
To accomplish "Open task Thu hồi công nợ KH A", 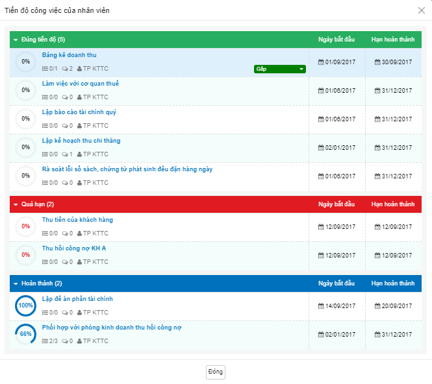I will [x=74, y=248].
